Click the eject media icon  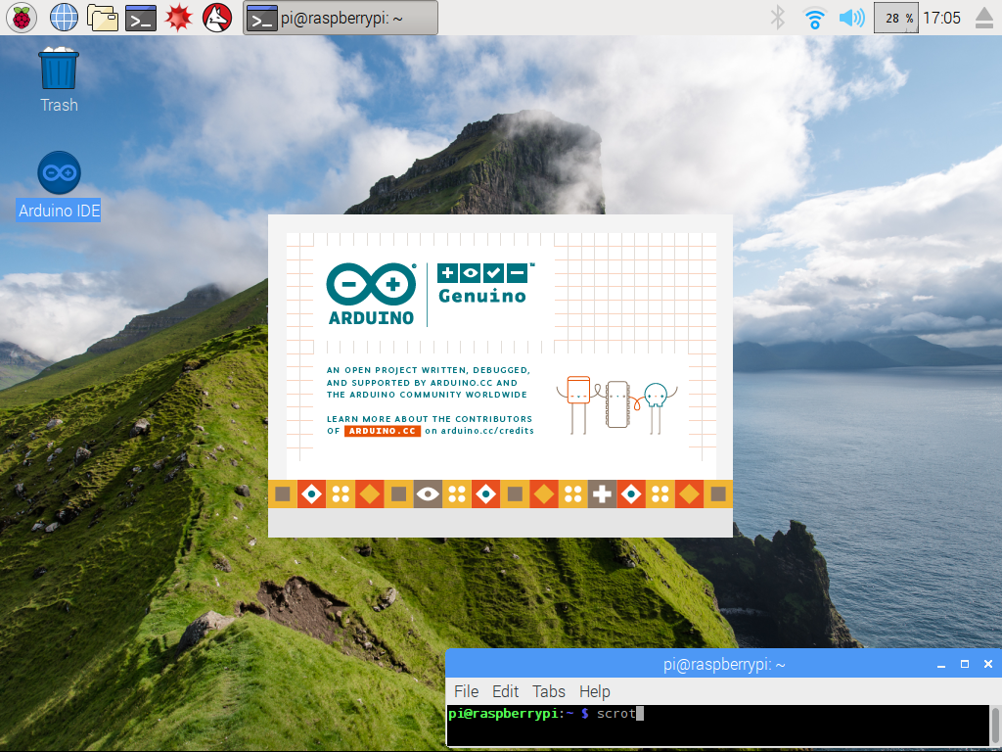point(981,17)
